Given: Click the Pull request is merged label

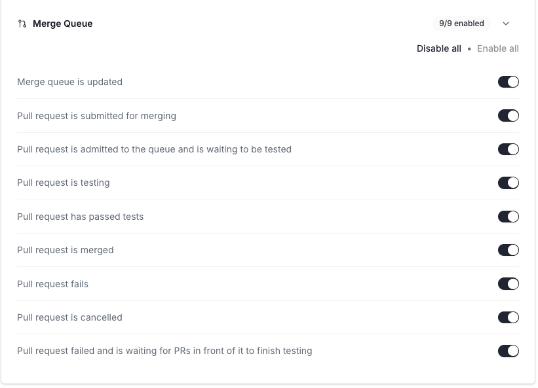Looking at the screenshot, I should pos(66,250).
